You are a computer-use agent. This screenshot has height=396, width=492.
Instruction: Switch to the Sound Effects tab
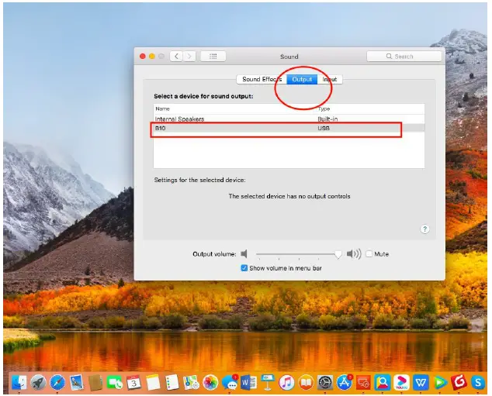262,79
